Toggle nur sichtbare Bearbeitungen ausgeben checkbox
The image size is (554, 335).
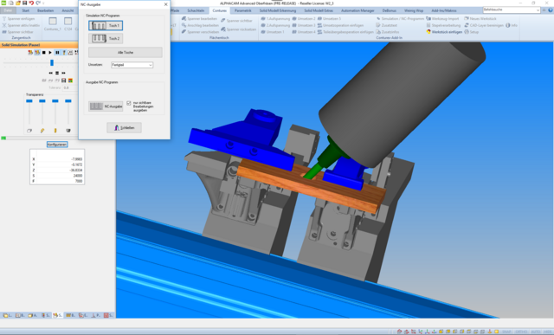(129, 103)
